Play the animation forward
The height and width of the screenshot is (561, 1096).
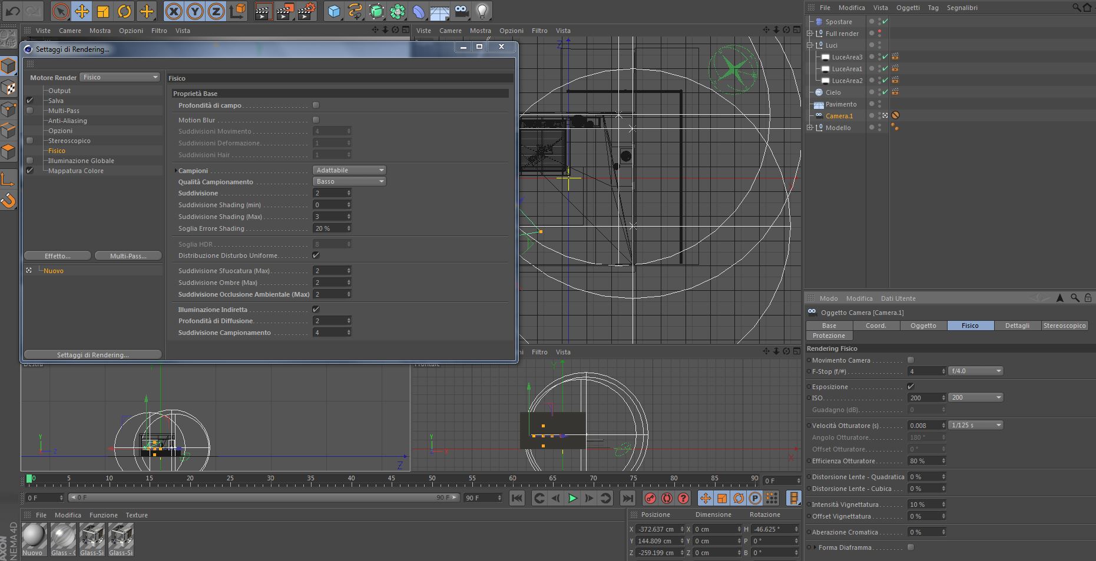coord(572,498)
